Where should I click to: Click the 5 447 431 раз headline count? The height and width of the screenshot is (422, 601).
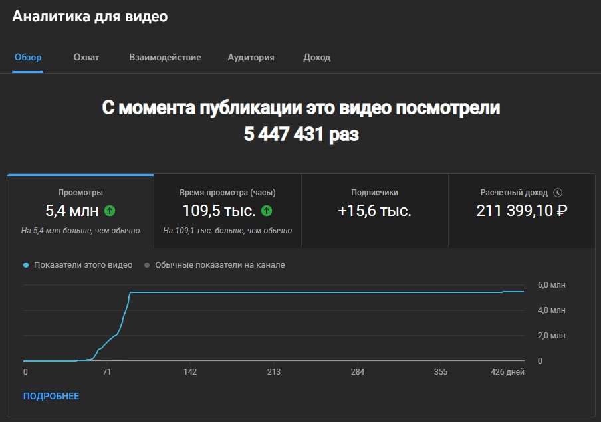(300, 134)
